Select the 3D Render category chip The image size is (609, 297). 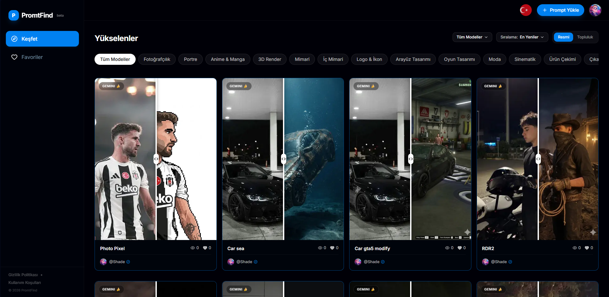270,59
